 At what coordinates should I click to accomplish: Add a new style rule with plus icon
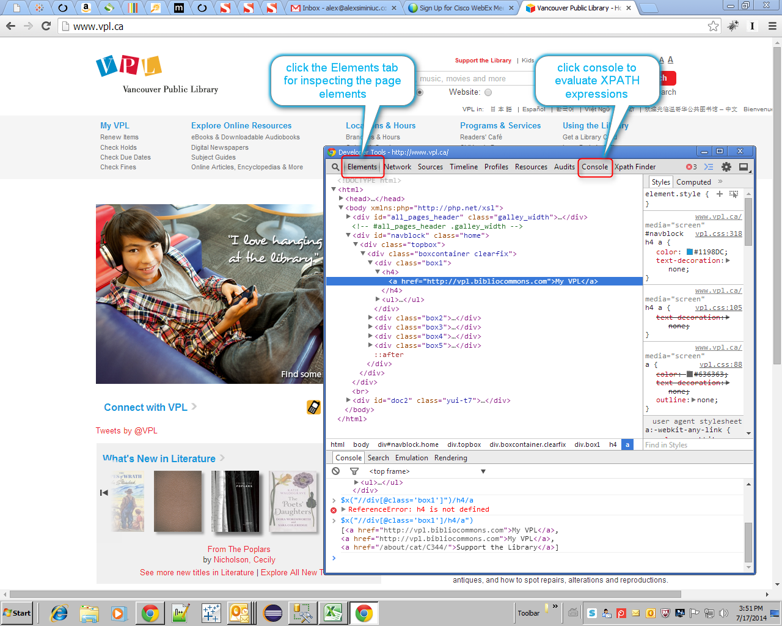pyautogui.click(x=720, y=194)
